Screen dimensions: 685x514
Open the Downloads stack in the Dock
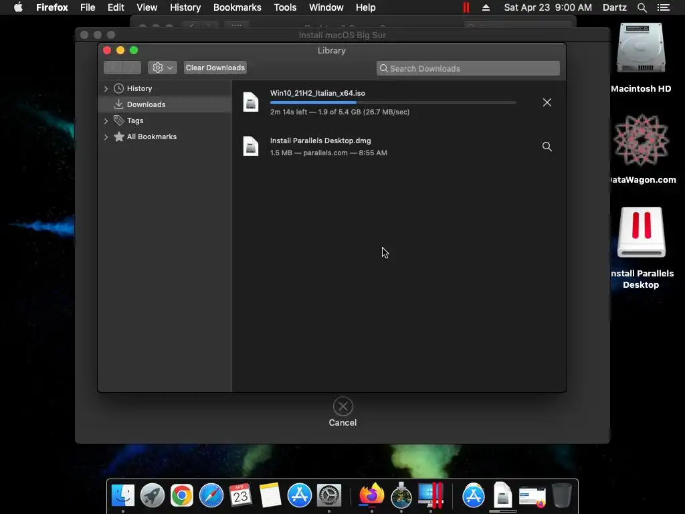point(503,495)
